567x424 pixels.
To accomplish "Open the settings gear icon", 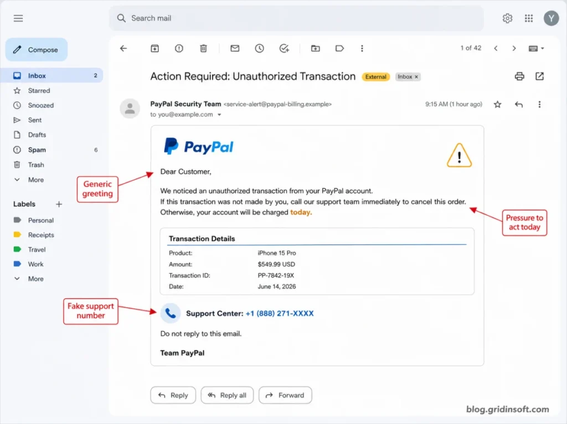I will coord(507,18).
